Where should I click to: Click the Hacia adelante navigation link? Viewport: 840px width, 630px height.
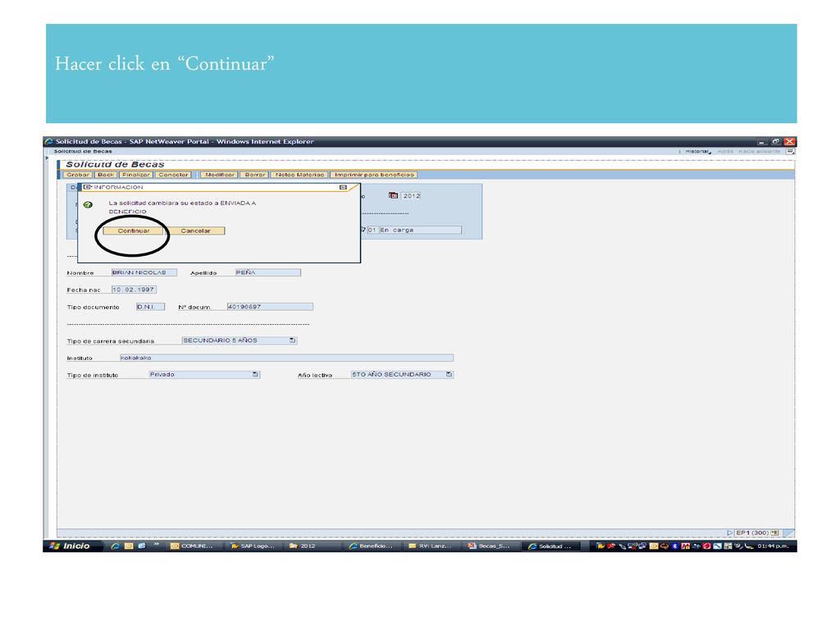[x=759, y=152]
